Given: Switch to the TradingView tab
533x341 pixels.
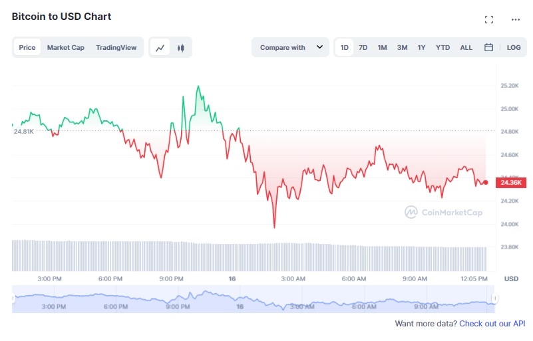Looking at the screenshot, I should click(116, 48).
